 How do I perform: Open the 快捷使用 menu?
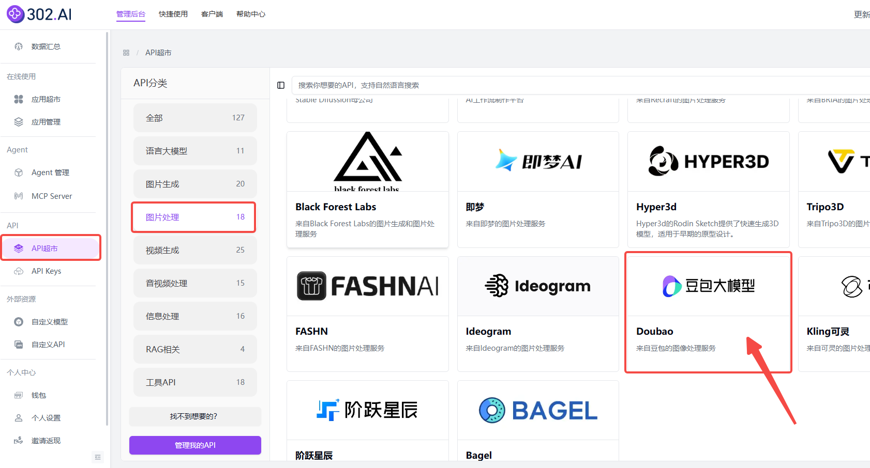point(173,14)
